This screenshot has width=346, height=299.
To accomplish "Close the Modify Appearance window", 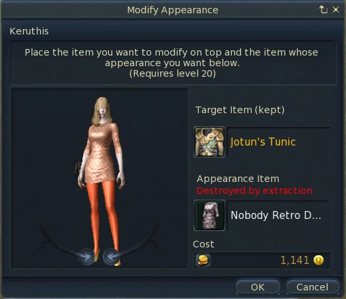I will (335, 9).
